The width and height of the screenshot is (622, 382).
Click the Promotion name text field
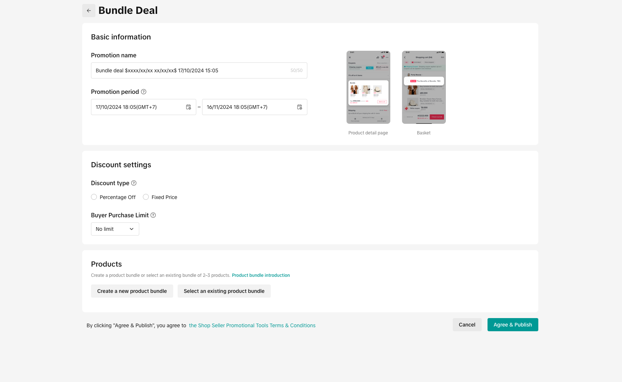click(x=190, y=70)
